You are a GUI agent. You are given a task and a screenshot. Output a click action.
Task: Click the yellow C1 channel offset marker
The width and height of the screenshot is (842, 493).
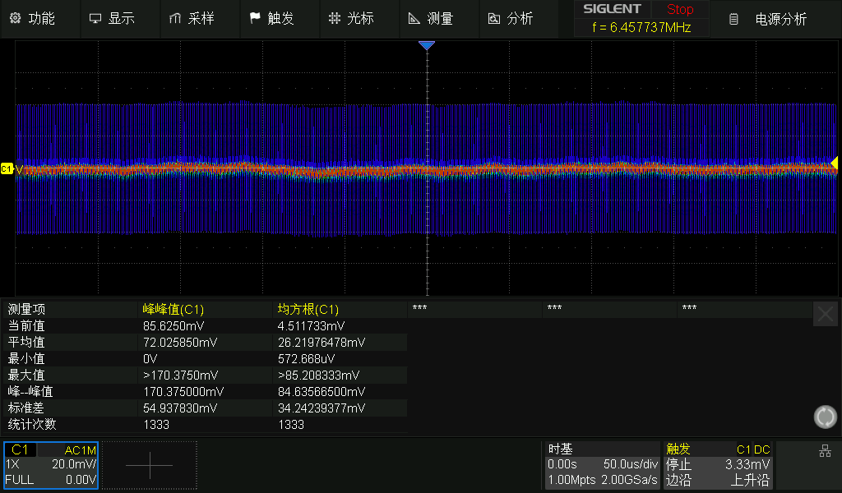7,168
